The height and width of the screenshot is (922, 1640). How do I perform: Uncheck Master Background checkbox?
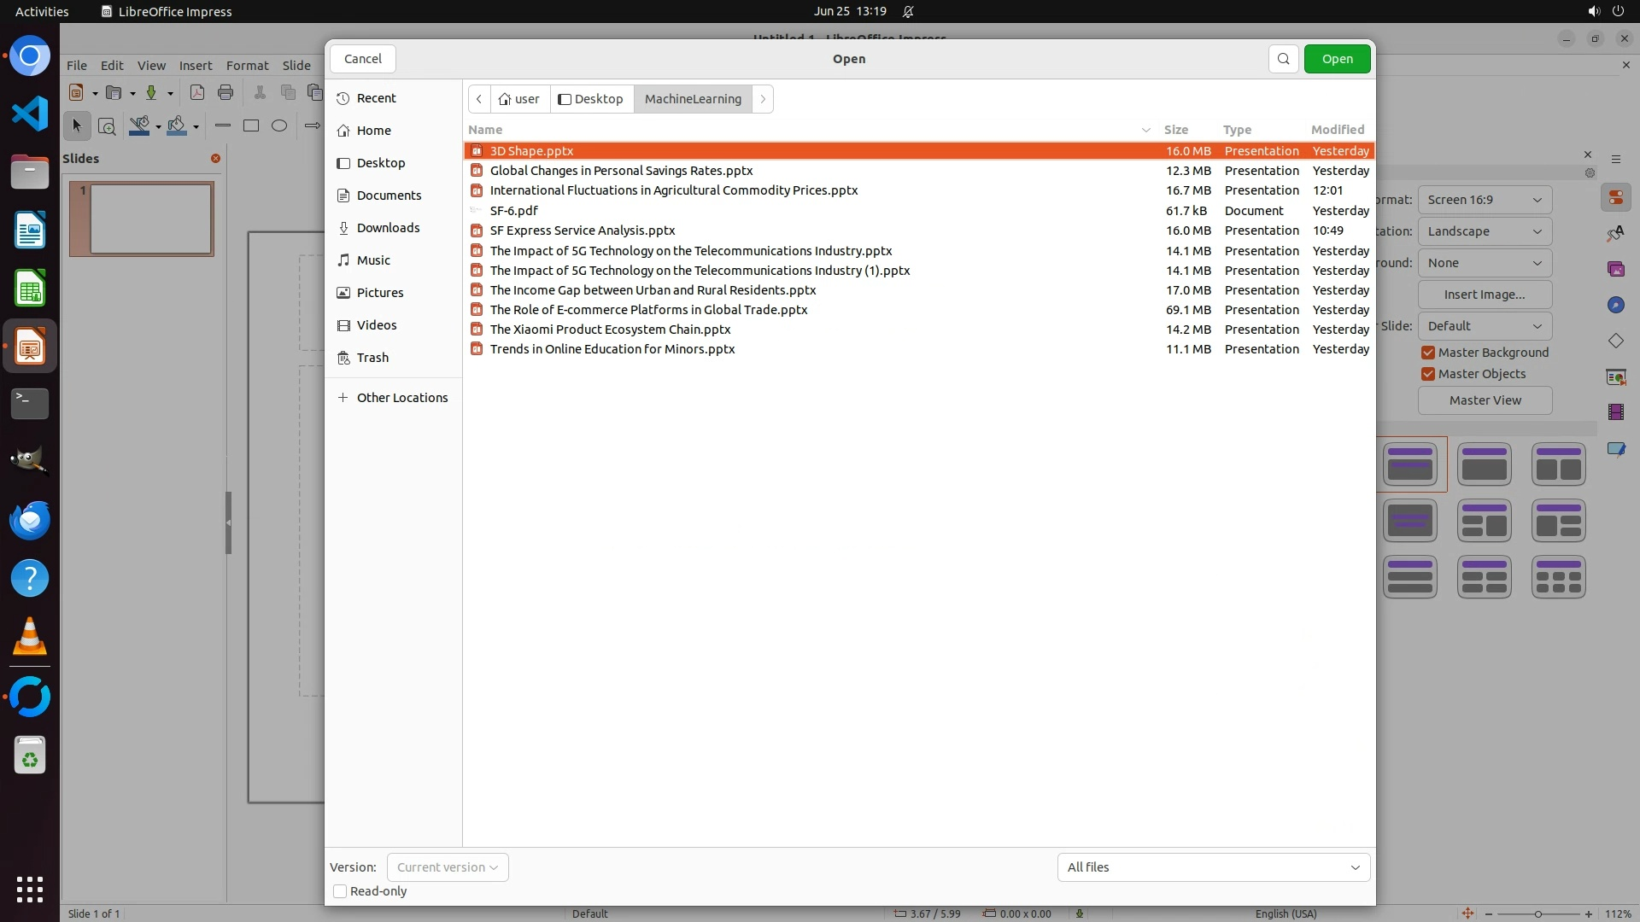pos(1428,353)
